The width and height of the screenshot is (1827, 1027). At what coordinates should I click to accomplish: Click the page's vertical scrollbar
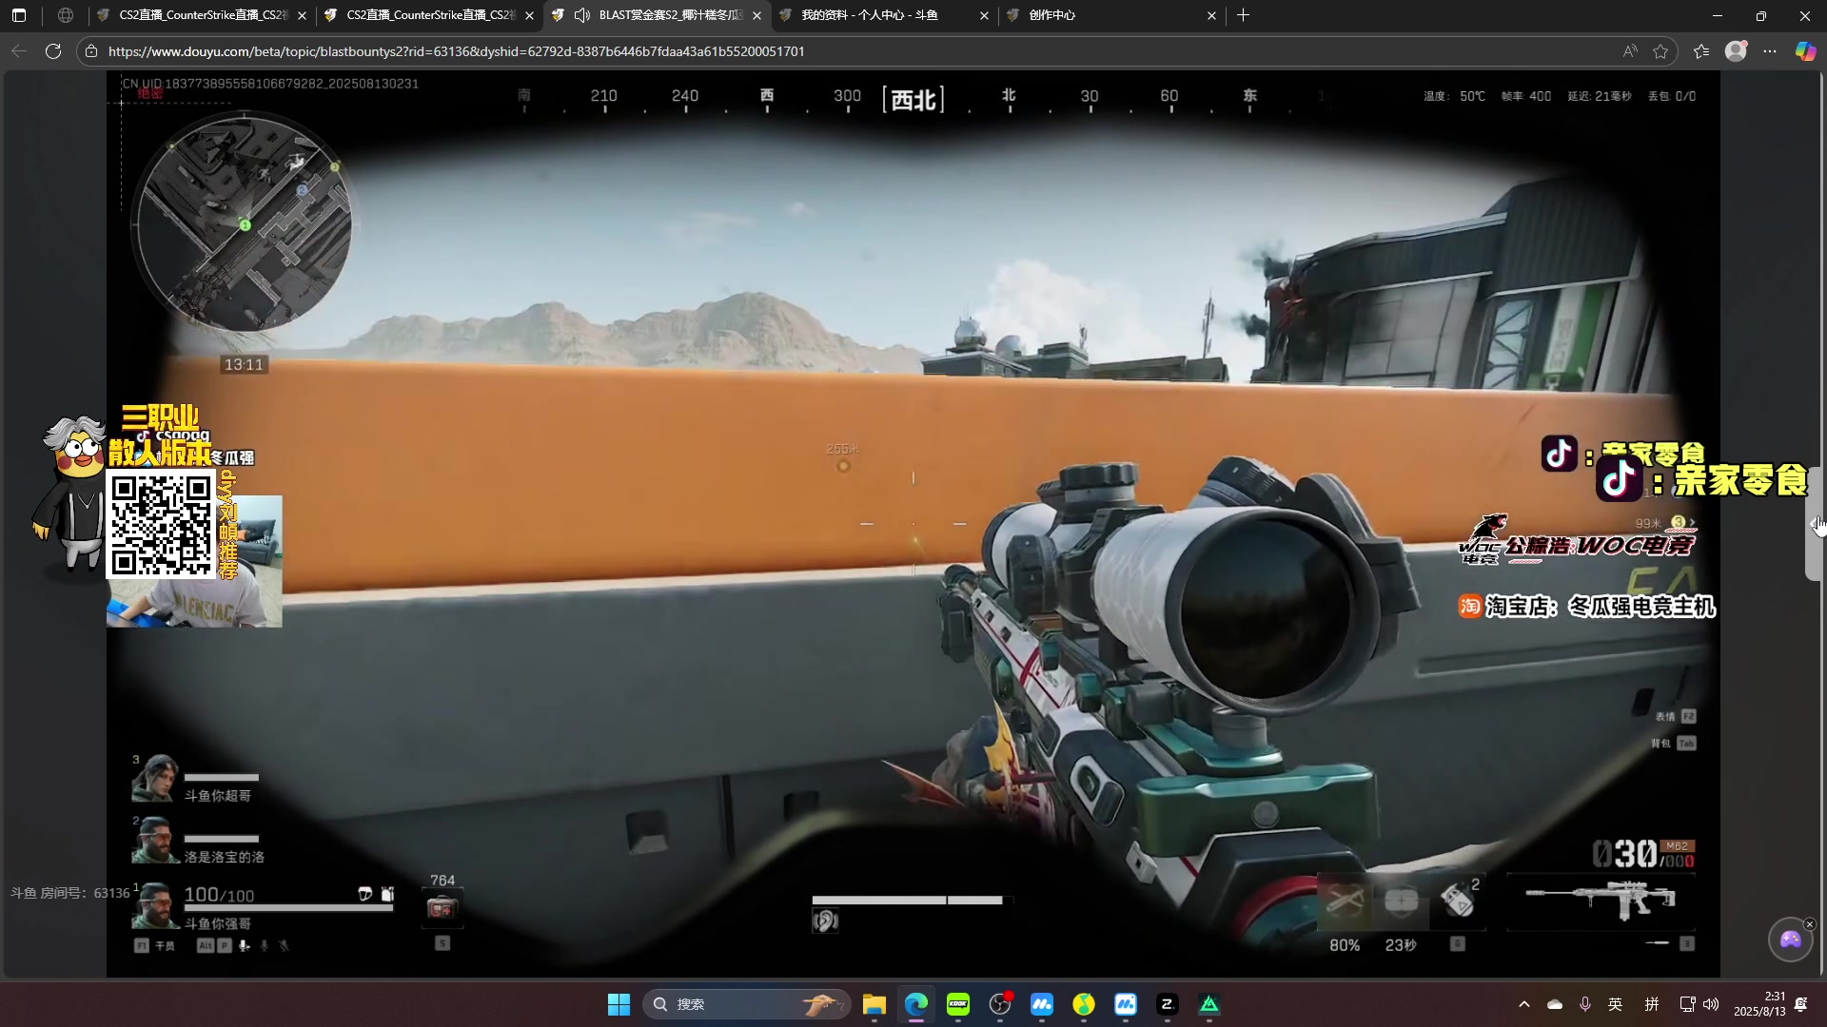point(1822,524)
